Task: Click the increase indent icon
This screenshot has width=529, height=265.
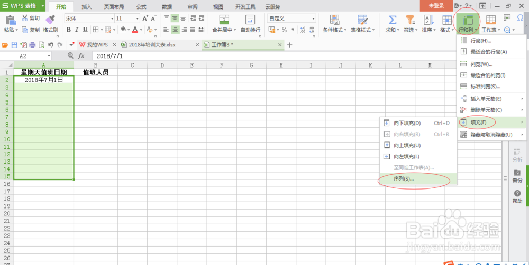Action: pos(202,18)
